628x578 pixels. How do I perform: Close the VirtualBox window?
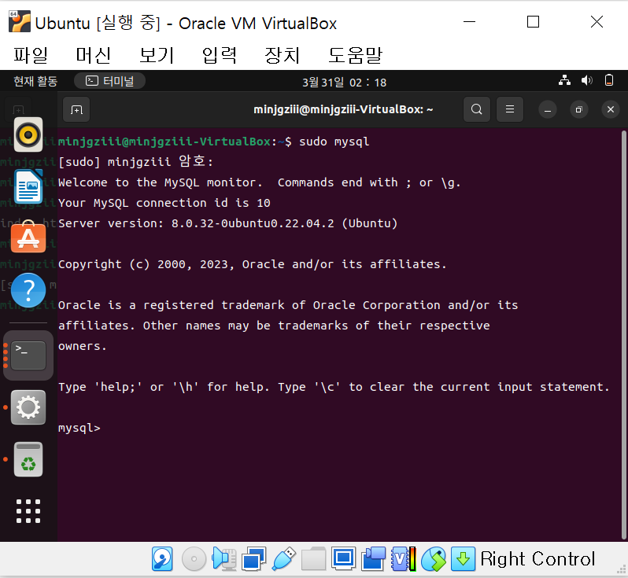[597, 21]
